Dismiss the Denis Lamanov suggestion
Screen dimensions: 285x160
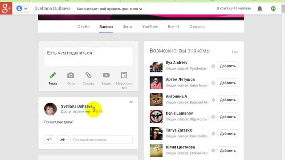pos(213,117)
